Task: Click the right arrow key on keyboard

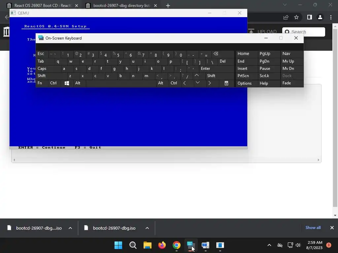Action: tap(210, 83)
